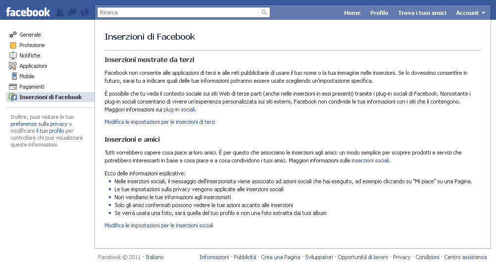Click bullet 'Le tue impostazioni sulla privacy'
The height and width of the screenshot is (268, 496).
point(198,189)
